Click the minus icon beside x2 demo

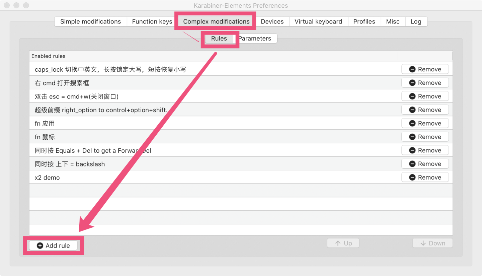point(412,177)
